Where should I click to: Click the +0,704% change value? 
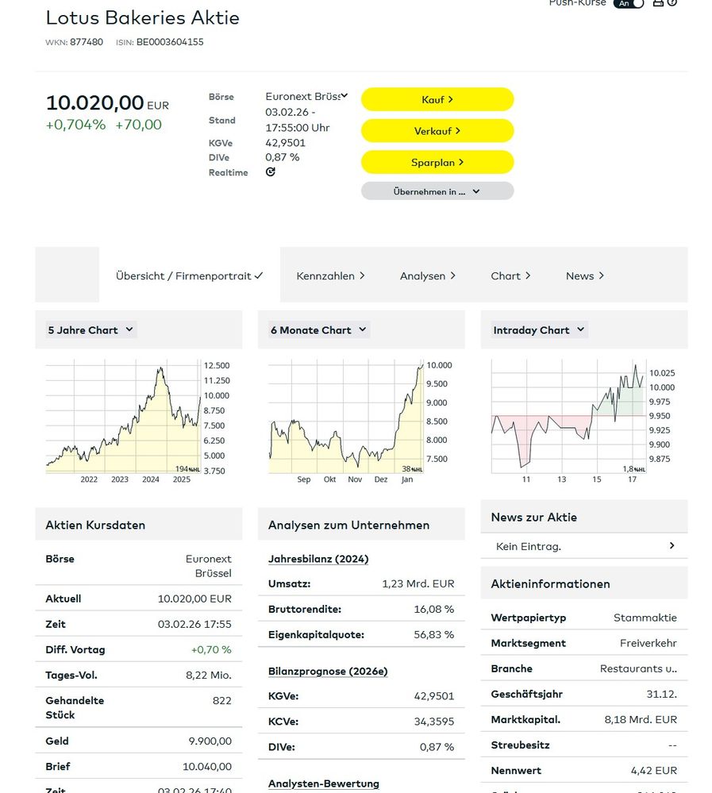(76, 125)
